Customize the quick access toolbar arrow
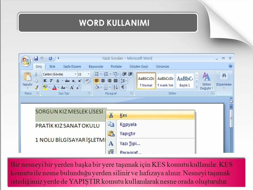The width and height of the screenshot is (253, 190). click(58, 58)
